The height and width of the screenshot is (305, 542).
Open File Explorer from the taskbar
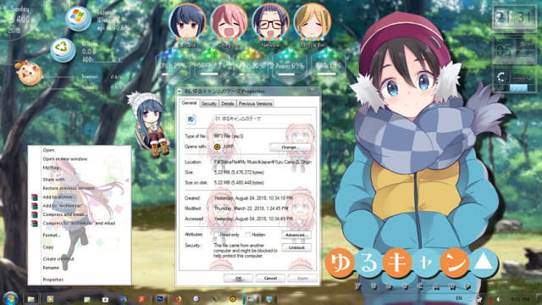click(x=31, y=299)
